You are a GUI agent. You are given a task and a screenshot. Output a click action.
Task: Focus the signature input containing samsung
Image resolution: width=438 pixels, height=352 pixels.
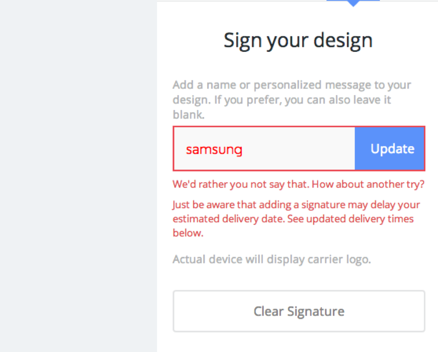coord(264,149)
